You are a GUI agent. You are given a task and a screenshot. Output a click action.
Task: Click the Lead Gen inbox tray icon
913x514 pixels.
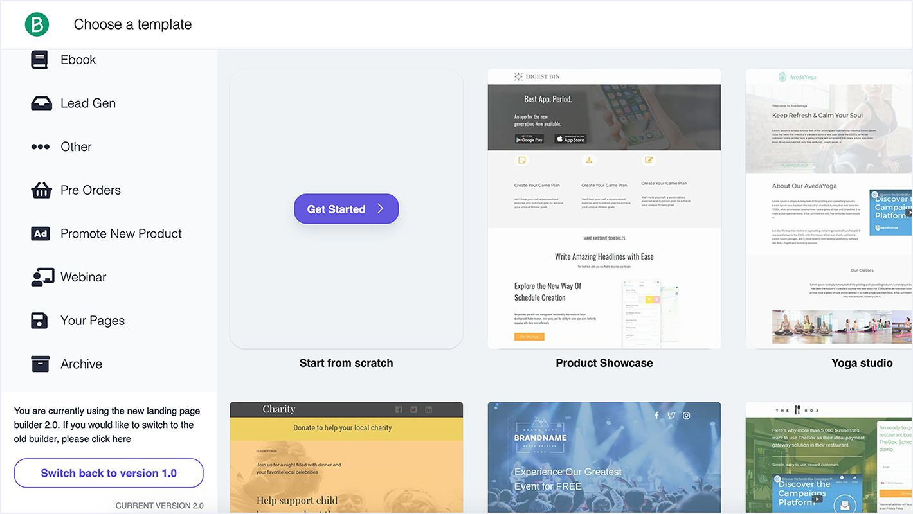41,103
